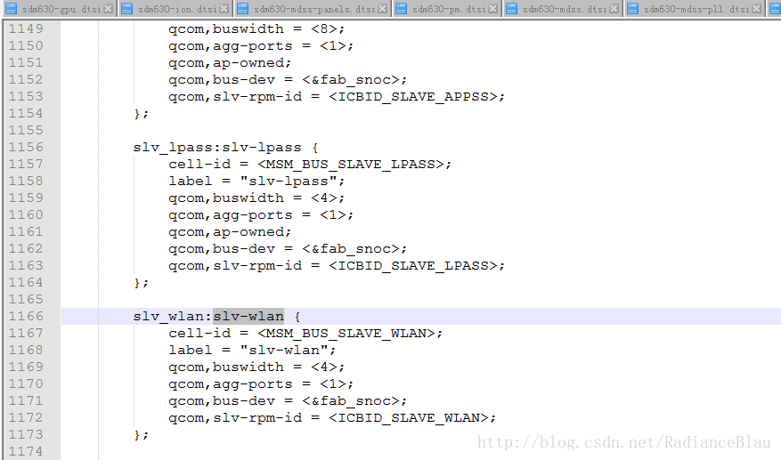
Task: Go to the sdm630-mdss.dtsi tab
Action: click(x=565, y=9)
